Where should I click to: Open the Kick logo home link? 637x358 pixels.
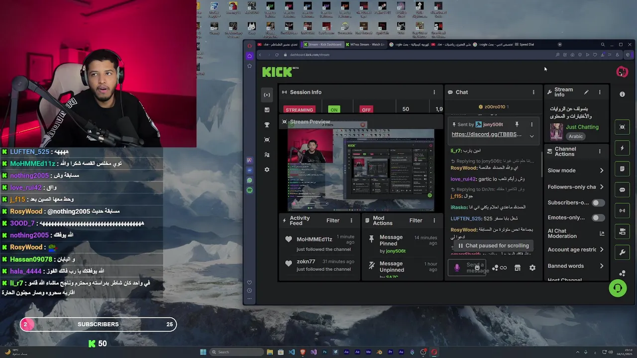[x=280, y=72]
